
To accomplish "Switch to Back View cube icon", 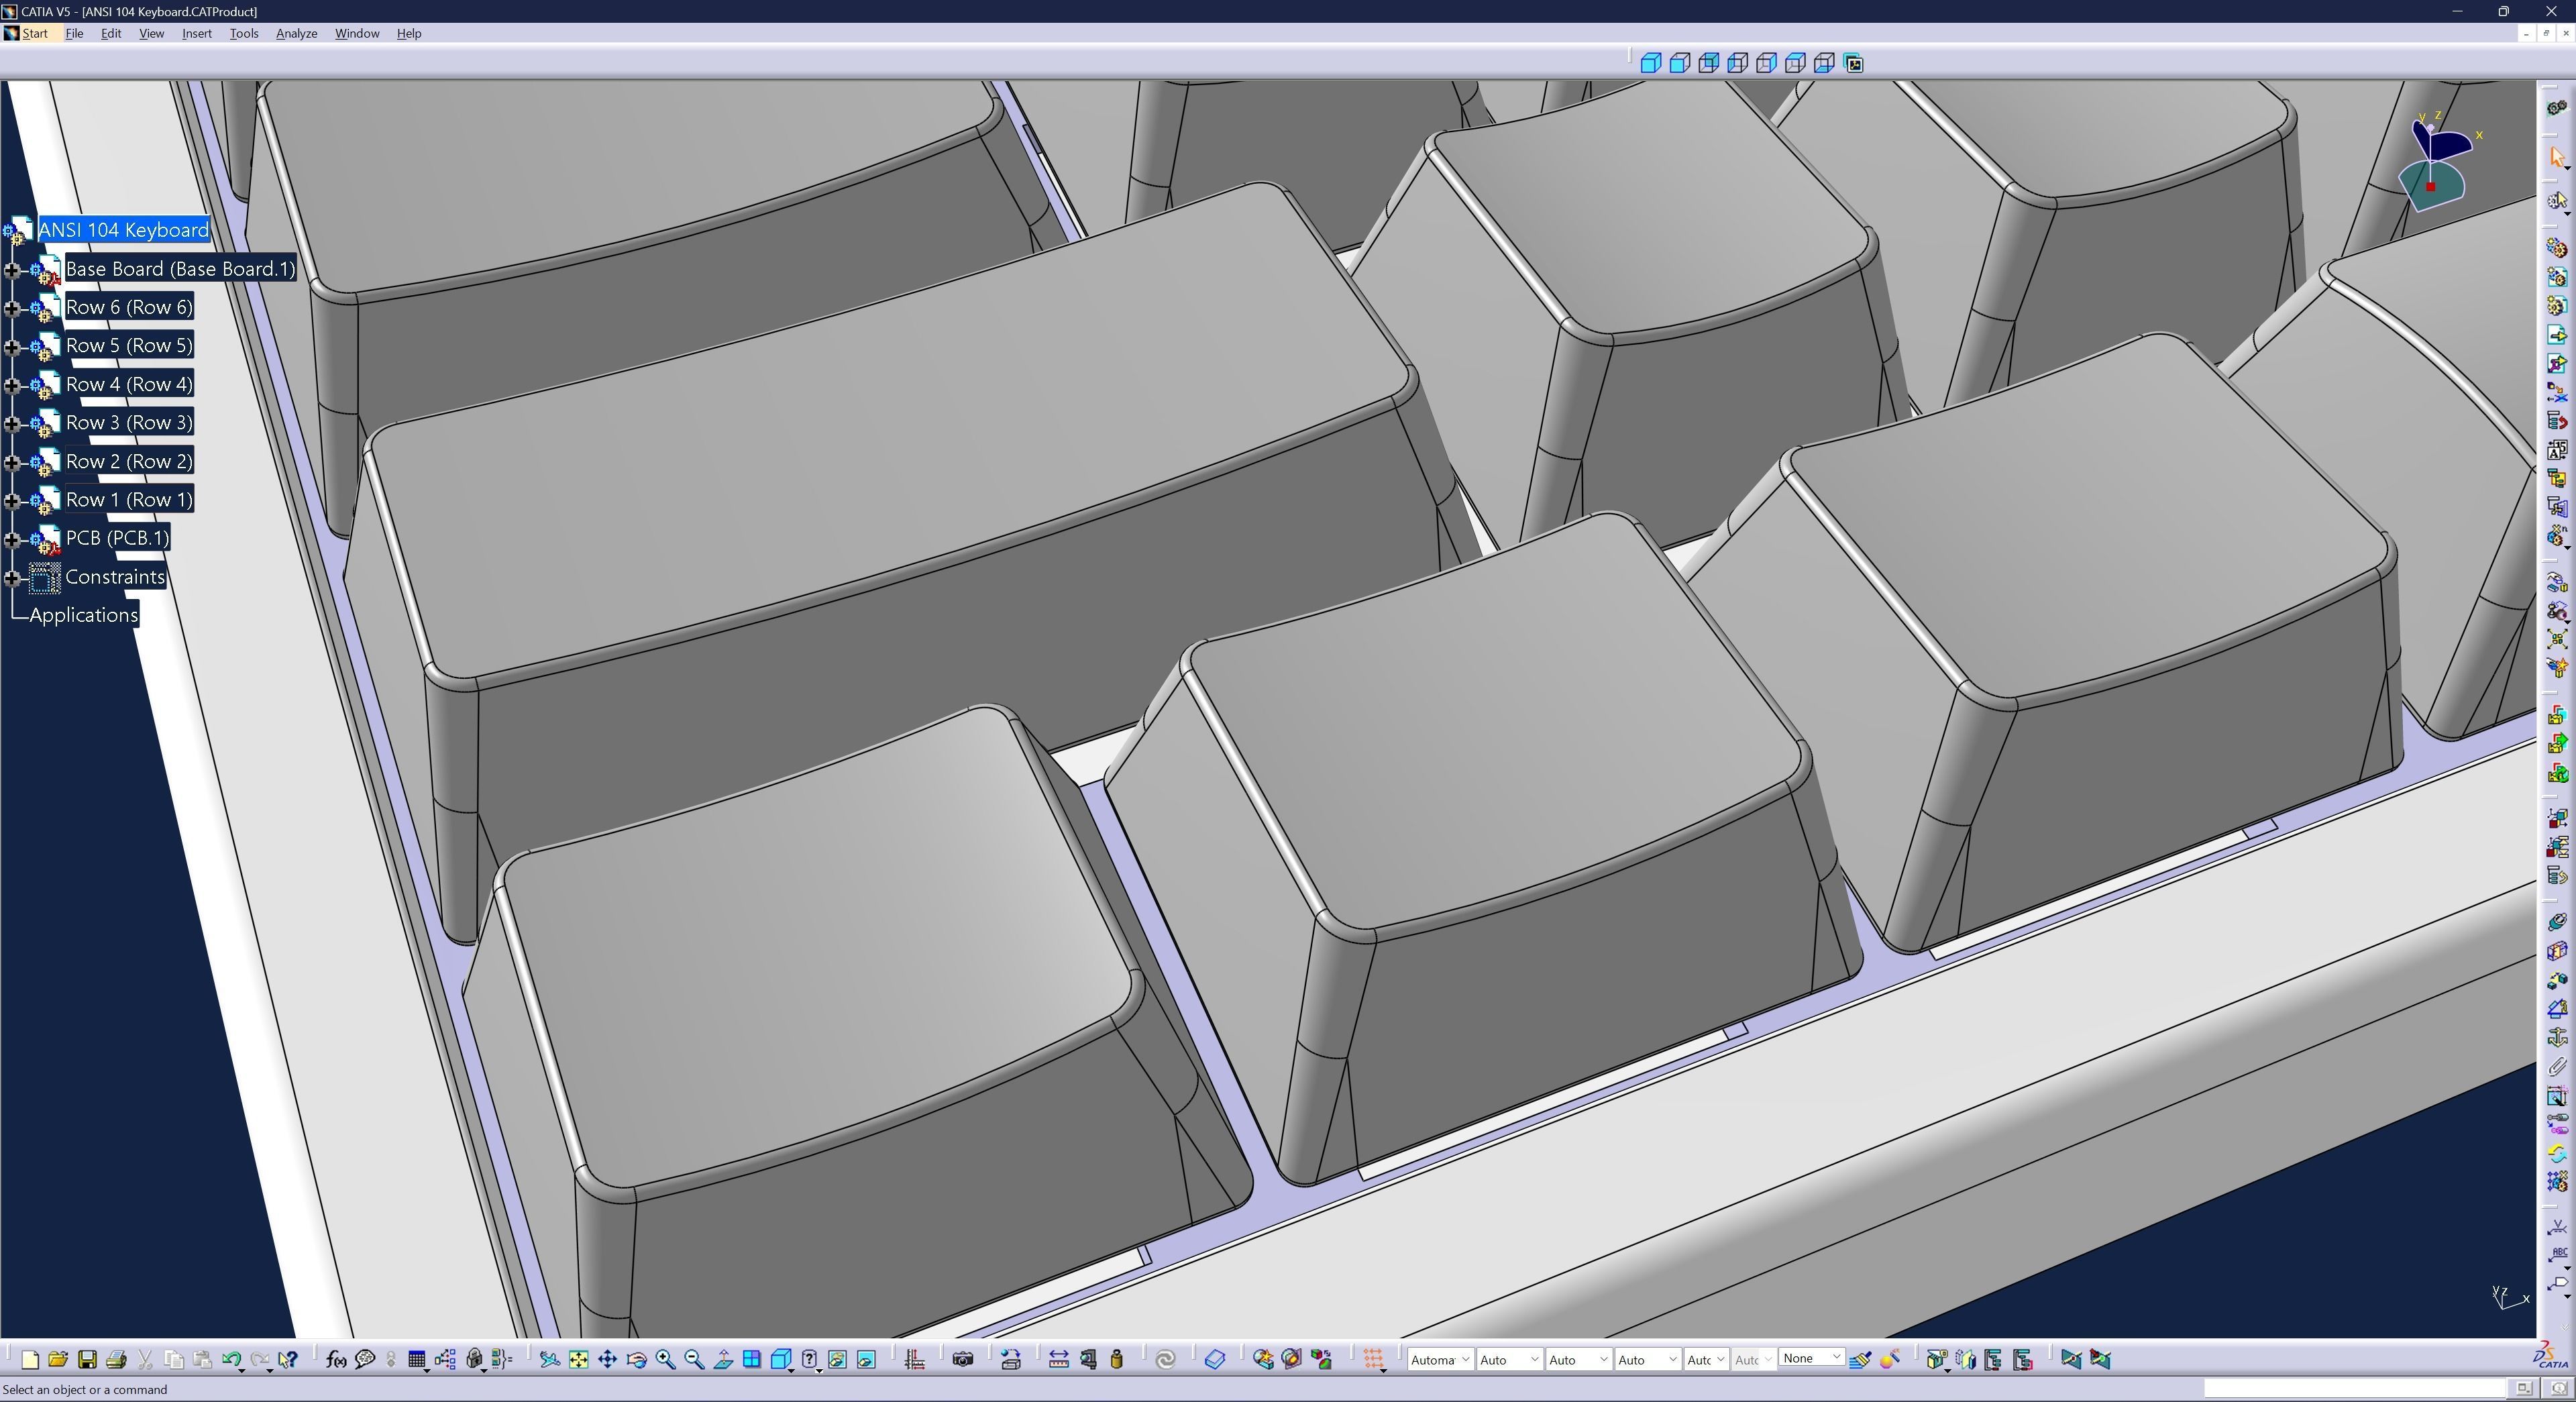I will (1709, 64).
